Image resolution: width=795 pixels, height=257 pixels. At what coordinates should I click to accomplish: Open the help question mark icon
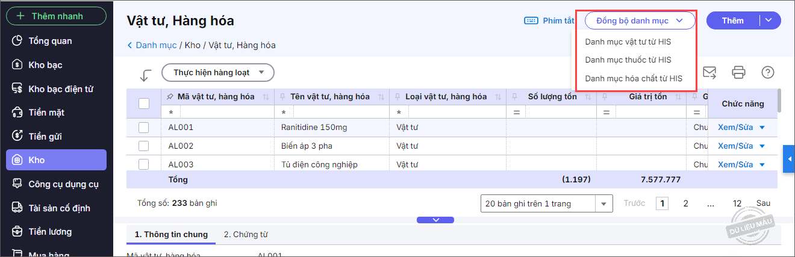pyautogui.click(x=767, y=73)
